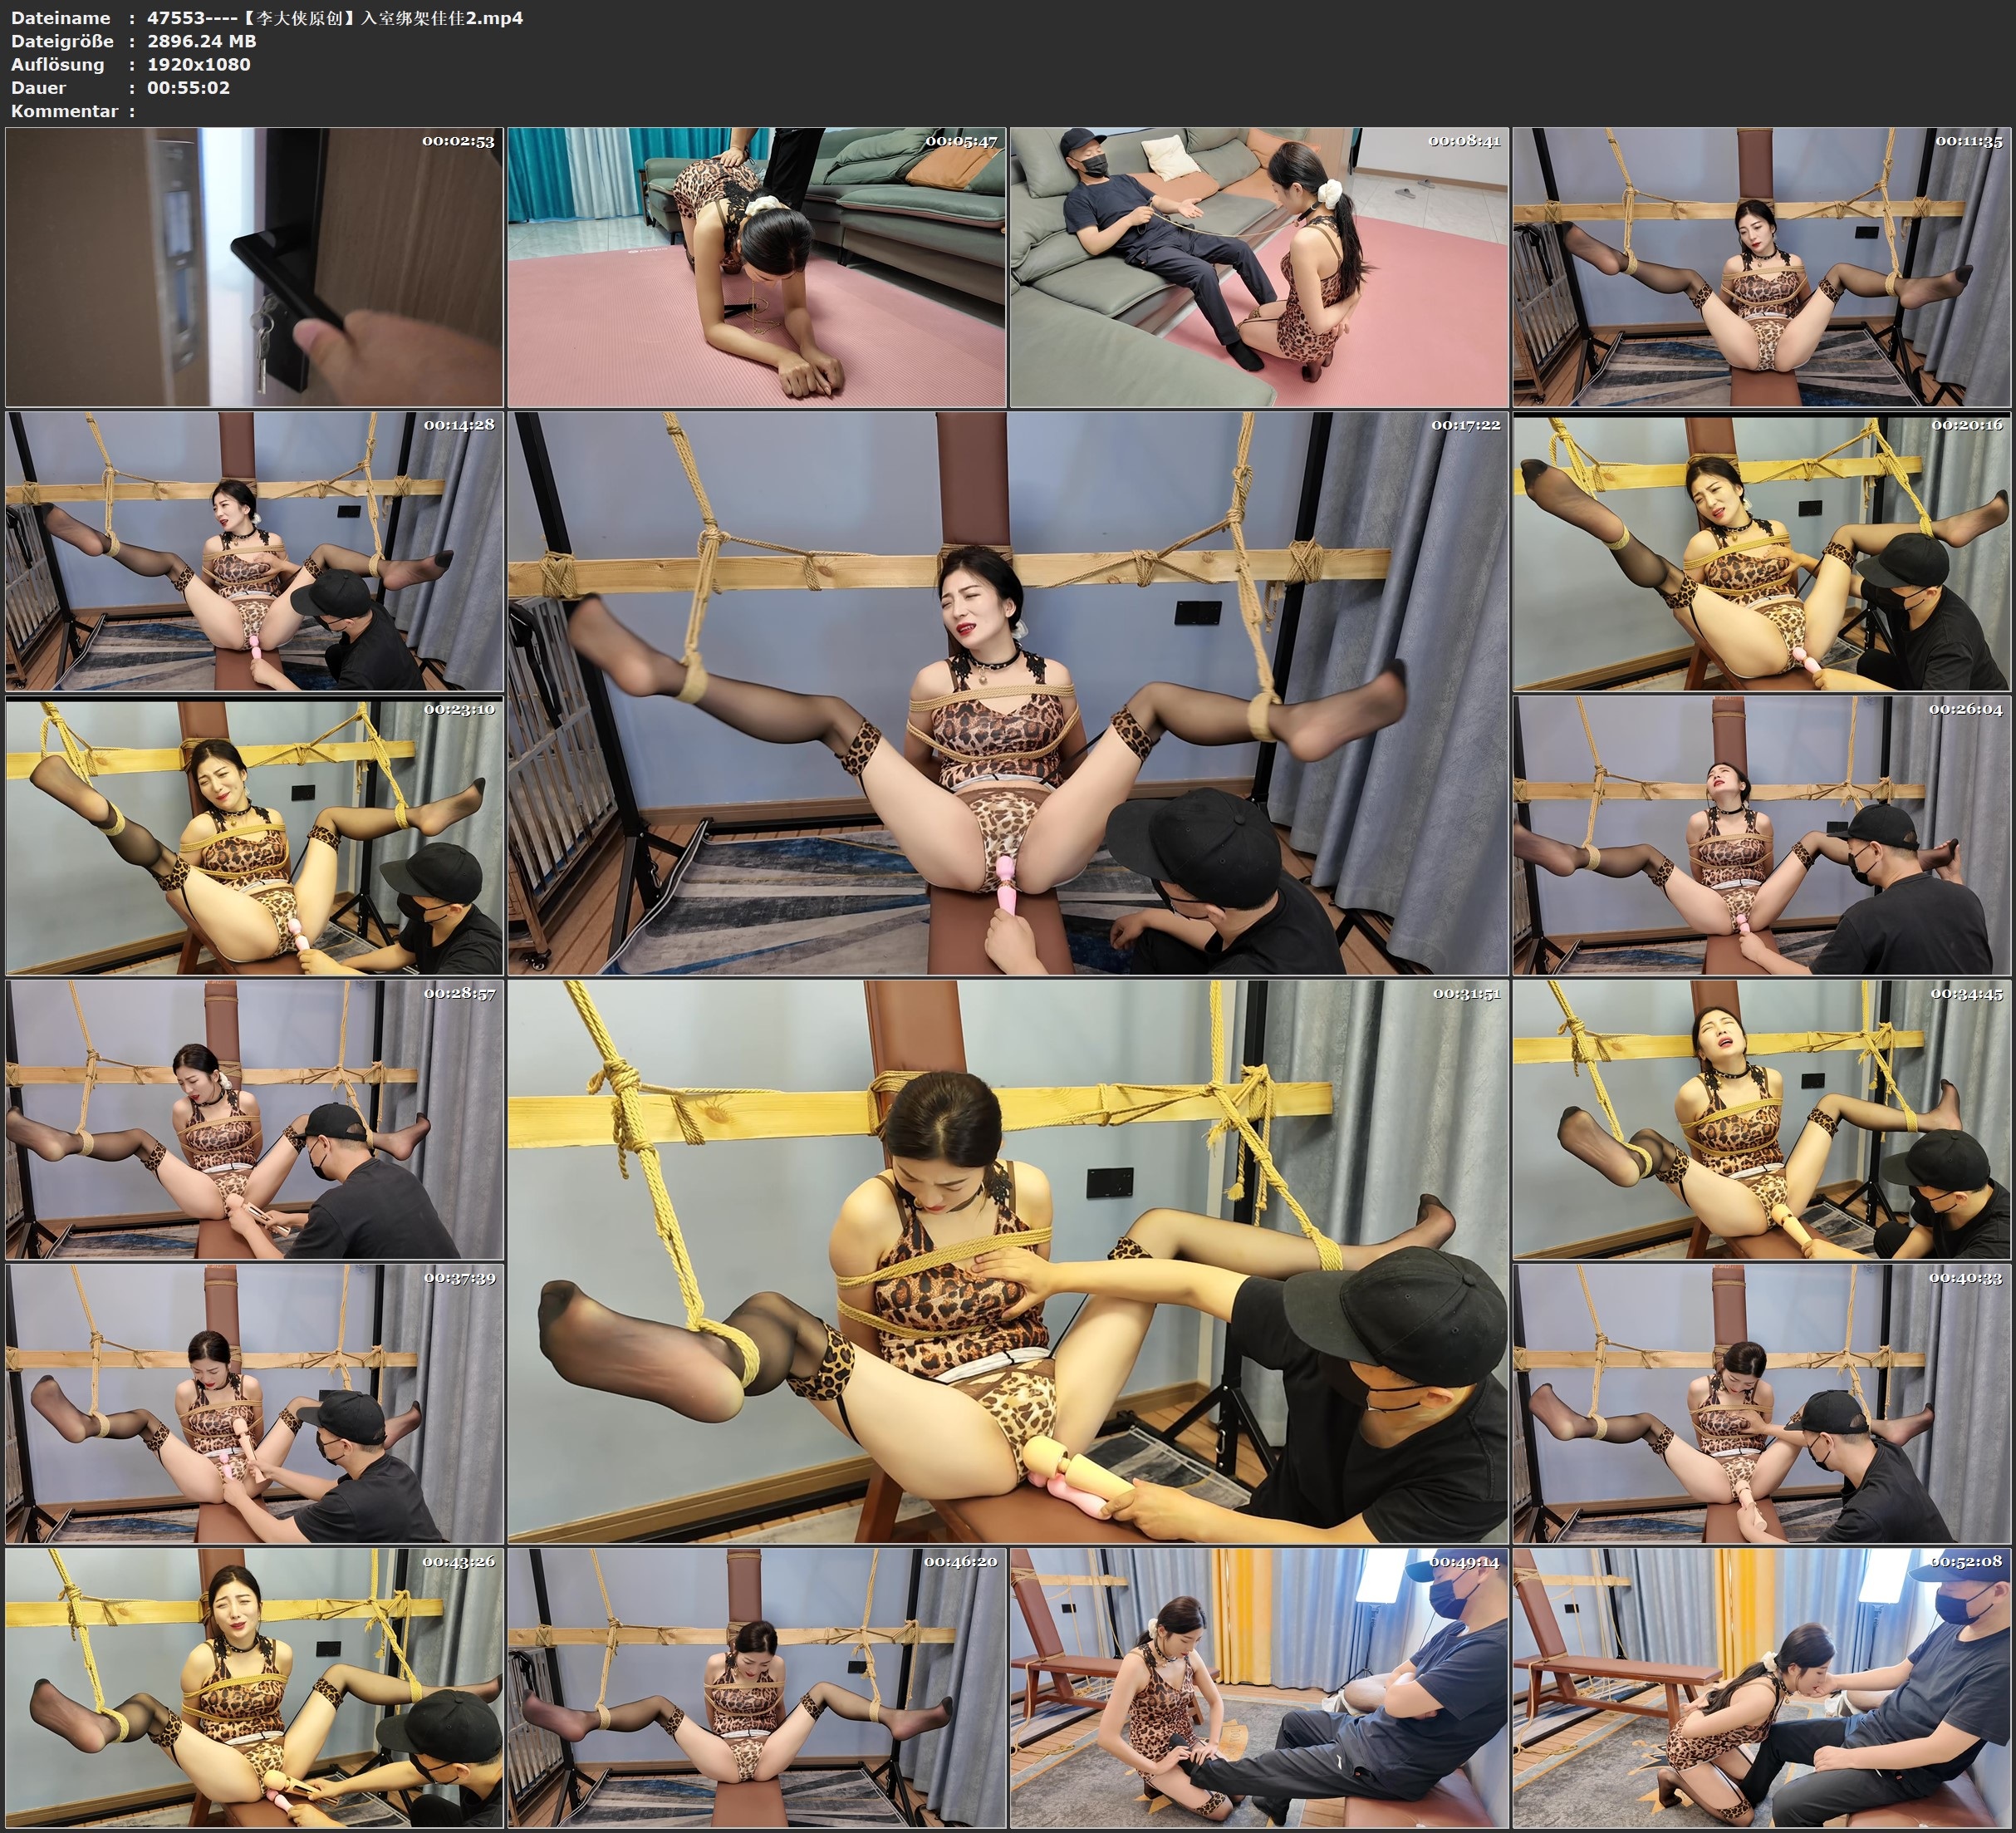
Task: Click the 00:55:02 Dauer value
Action: click(x=188, y=87)
